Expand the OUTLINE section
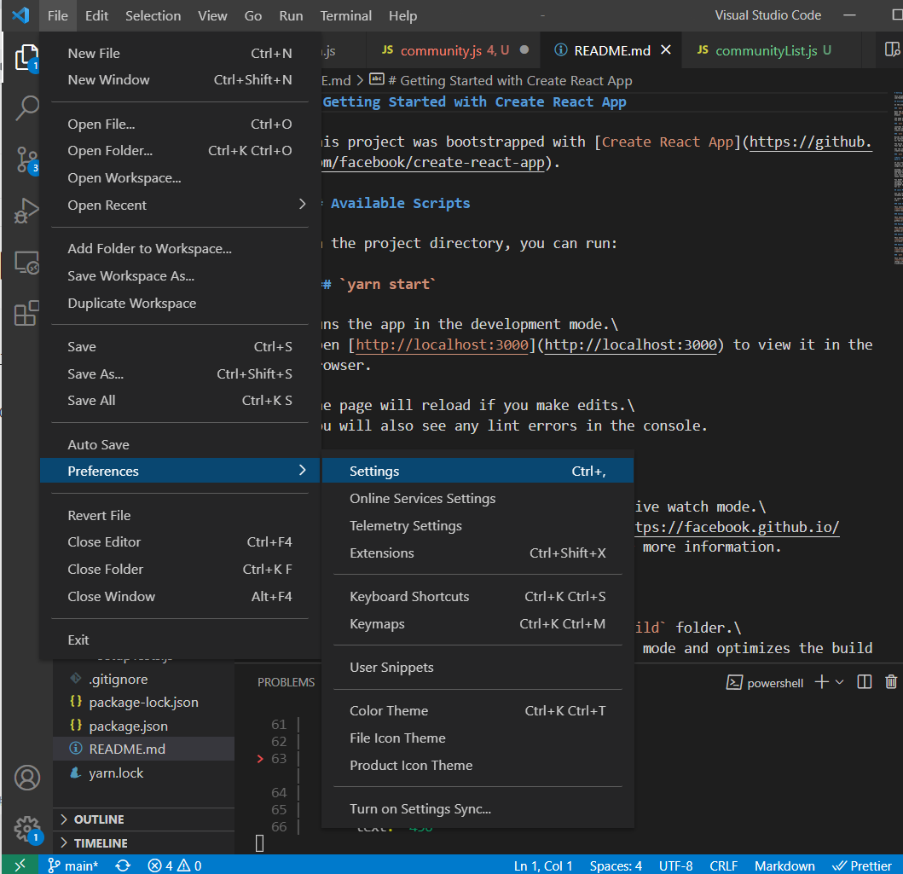This screenshot has width=903, height=874. (144, 819)
